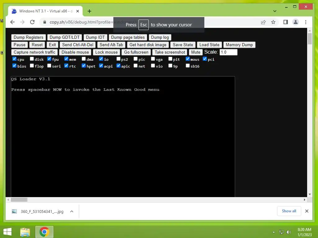
Task: Enable the ps2 log checkbox
Action: pos(118,59)
